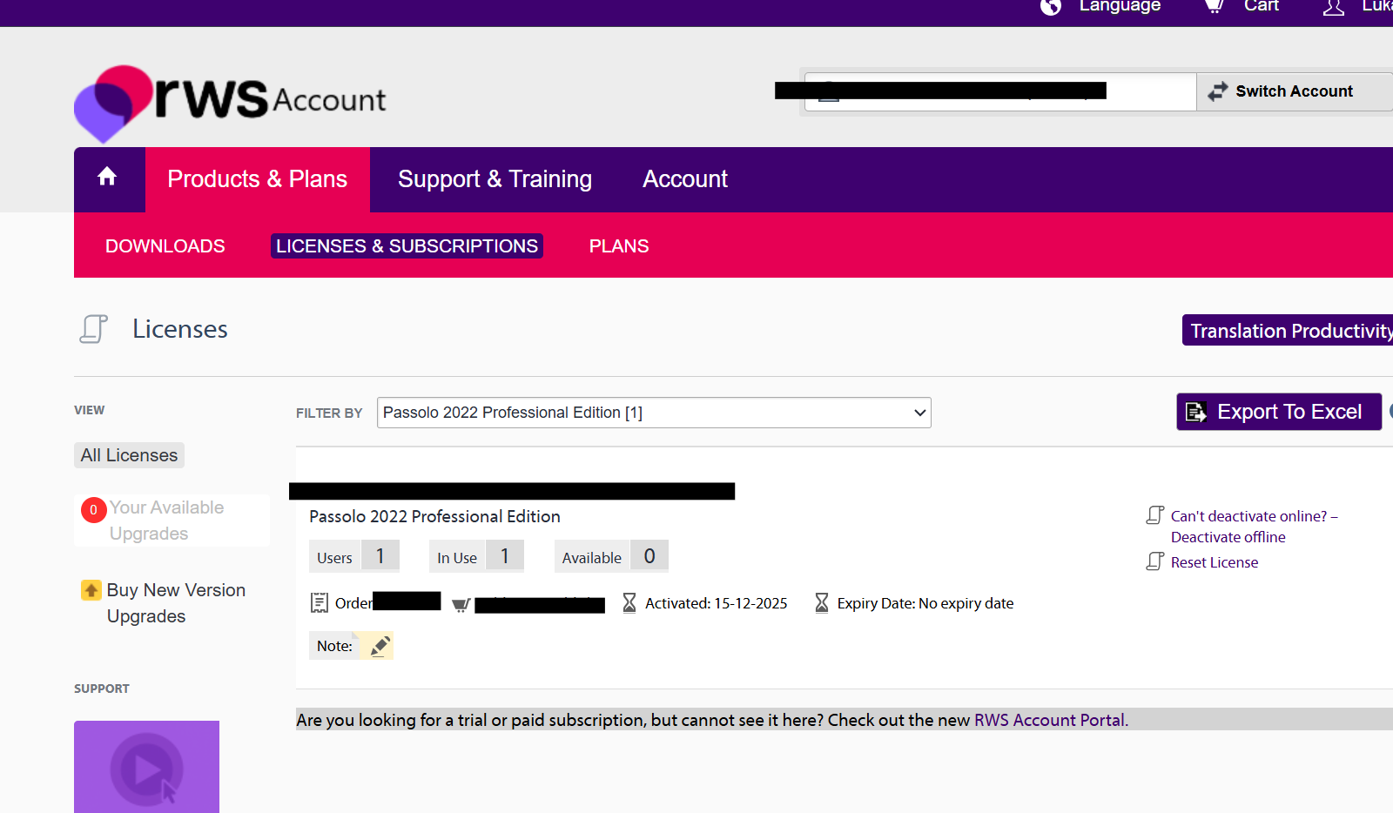The width and height of the screenshot is (1393, 813).
Task: Click the scroll icon beside the Licenses heading
Action: 93,328
